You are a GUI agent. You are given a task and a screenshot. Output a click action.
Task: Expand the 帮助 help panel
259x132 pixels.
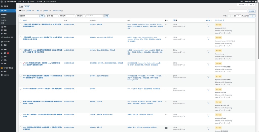coord(252,5)
